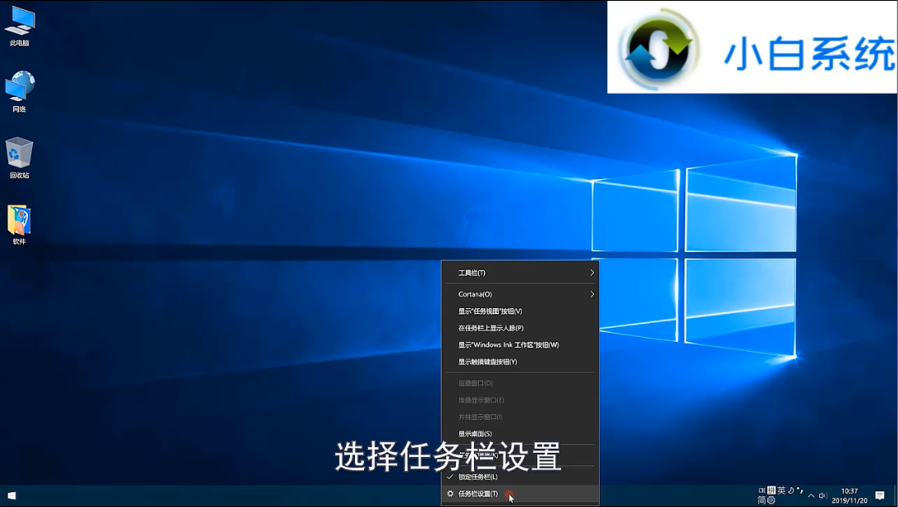This screenshot has height=507, width=898.
Task: Open the Windows Start button
Action: (12, 495)
